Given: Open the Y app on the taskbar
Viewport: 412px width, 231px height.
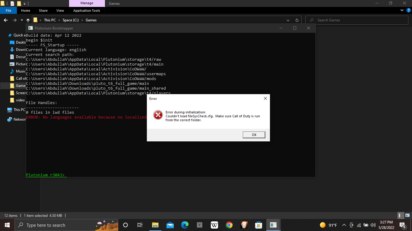Looking at the screenshot, I should 199,225.
